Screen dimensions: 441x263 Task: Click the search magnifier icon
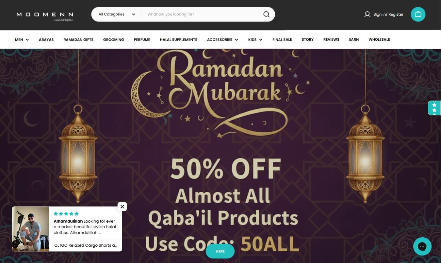click(266, 14)
